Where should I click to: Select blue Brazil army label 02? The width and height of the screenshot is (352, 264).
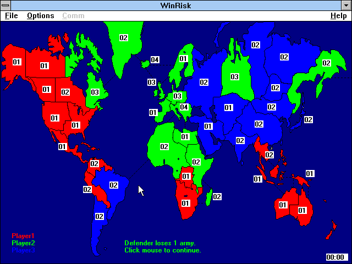pyautogui.click(x=114, y=185)
